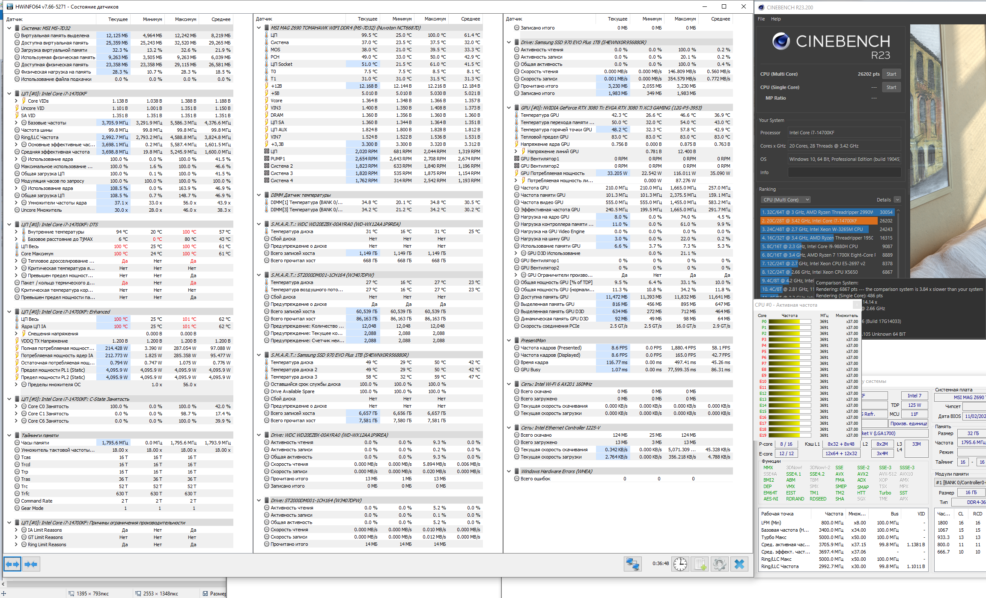Open the CPU (Multi Core) ranking dropdown
Screen dimensions: 986x598
point(786,200)
